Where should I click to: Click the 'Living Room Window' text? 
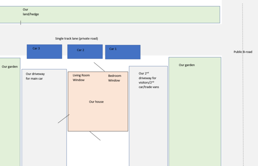[81, 78]
